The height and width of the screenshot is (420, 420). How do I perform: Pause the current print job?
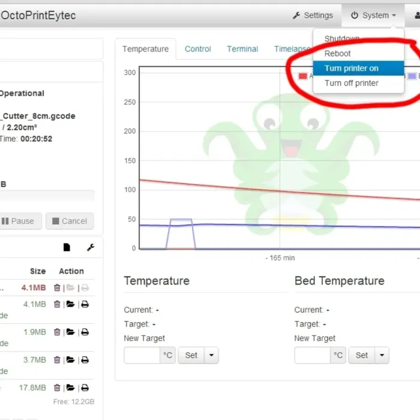(x=20, y=221)
